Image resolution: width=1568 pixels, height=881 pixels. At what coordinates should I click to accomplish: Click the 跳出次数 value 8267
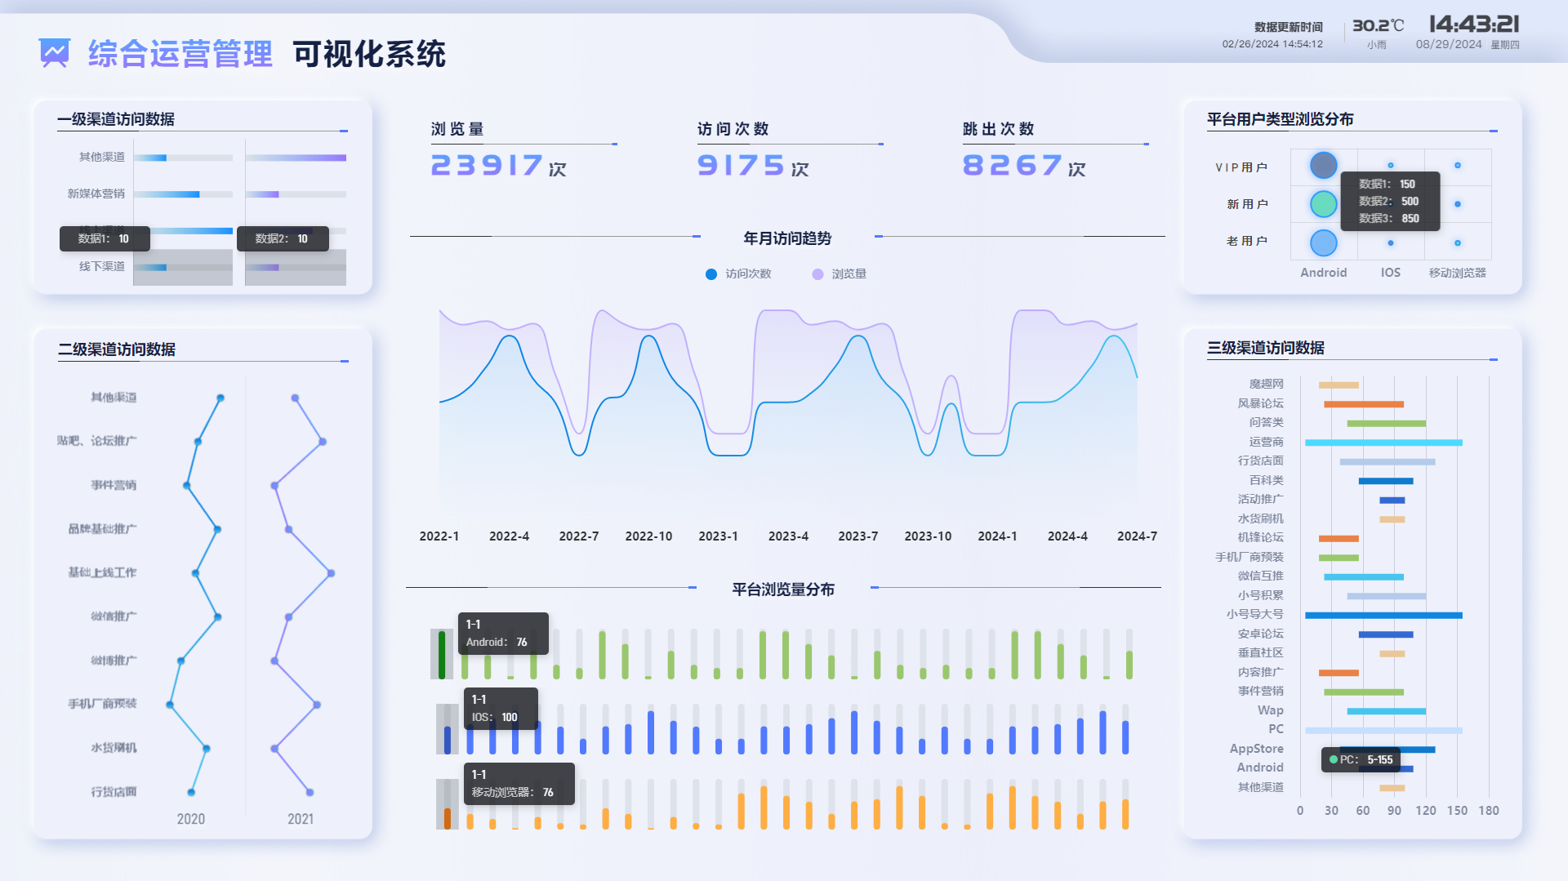[1013, 166]
